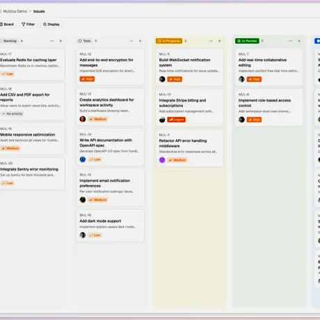The height and width of the screenshot is (320, 320).
Task: Add new issue to In Review column
Action: pyautogui.click(x=299, y=41)
